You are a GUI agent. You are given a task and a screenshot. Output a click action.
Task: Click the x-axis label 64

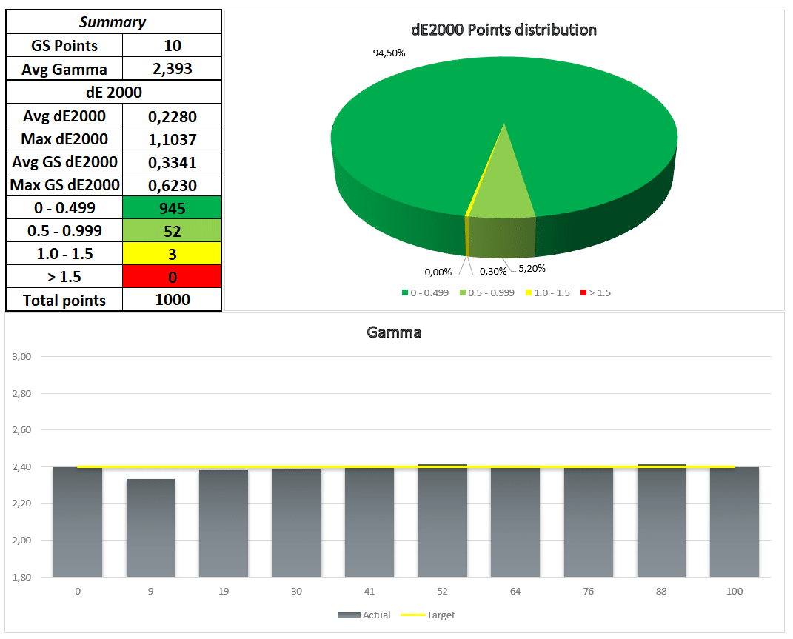(x=515, y=592)
